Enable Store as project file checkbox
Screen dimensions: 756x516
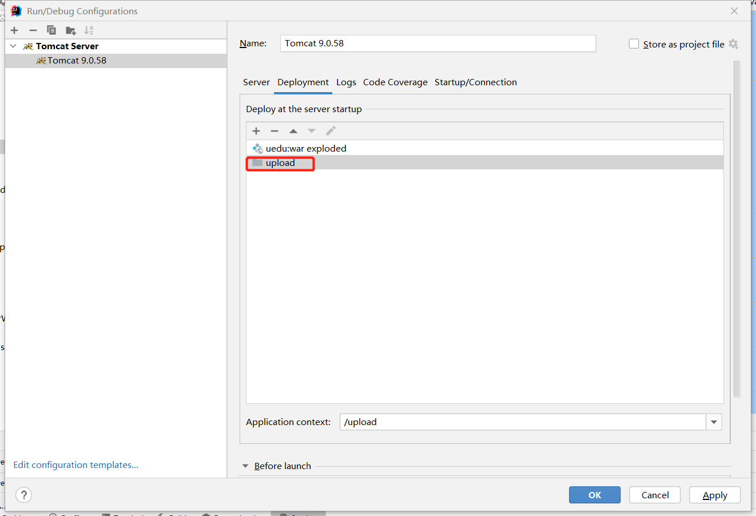(x=634, y=44)
